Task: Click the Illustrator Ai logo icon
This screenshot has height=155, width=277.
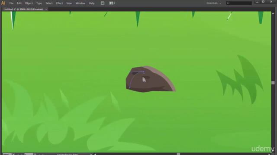Action: coord(3,3)
